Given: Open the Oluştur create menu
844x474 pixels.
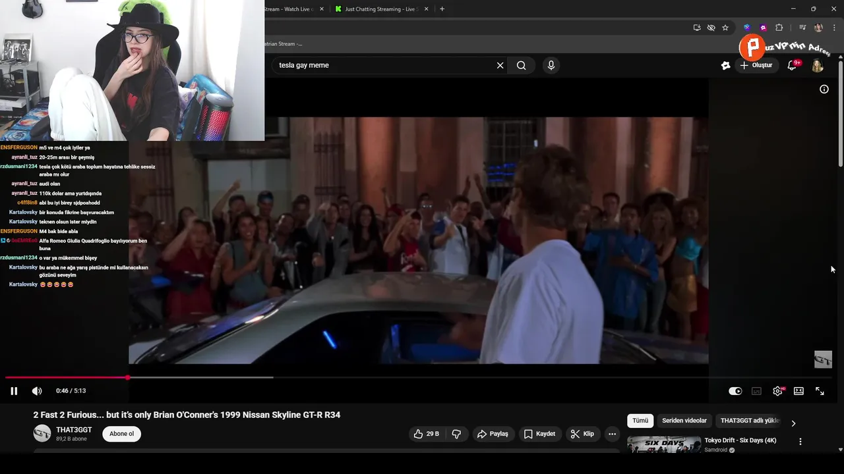Looking at the screenshot, I should (x=756, y=65).
